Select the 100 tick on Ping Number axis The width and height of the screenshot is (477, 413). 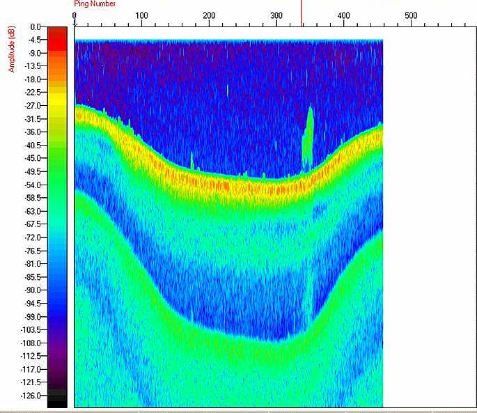coord(141,15)
